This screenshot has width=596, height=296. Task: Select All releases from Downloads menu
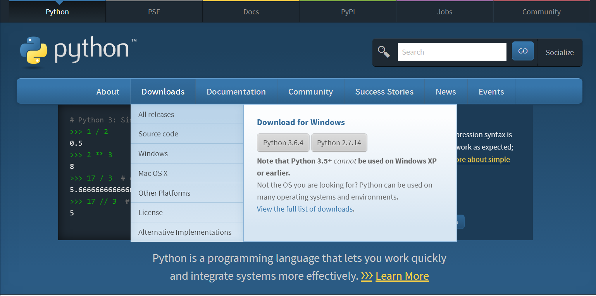(156, 114)
